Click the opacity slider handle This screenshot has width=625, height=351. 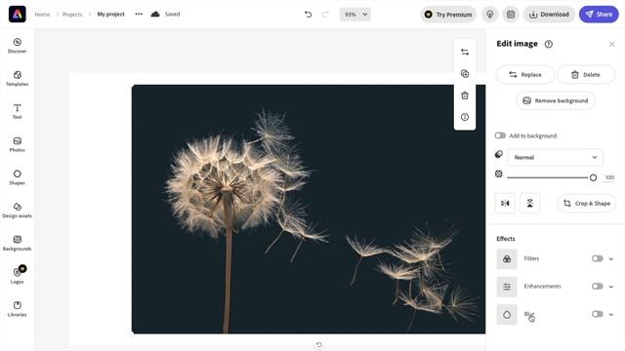[x=593, y=177]
